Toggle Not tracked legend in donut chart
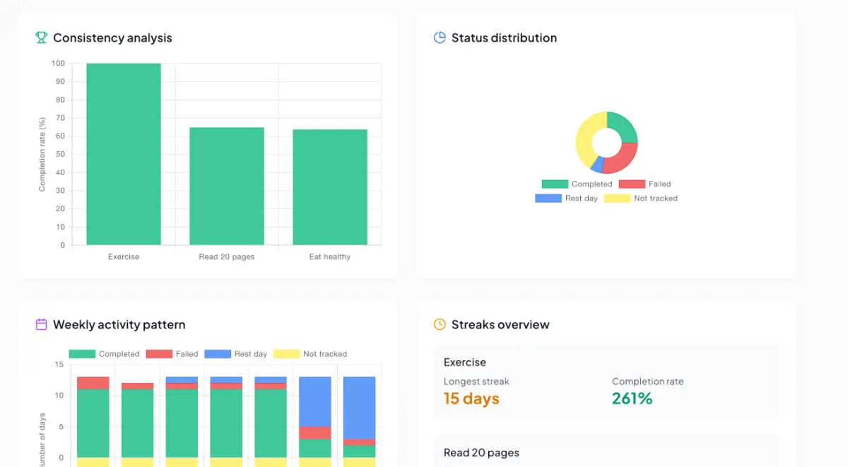The height and width of the screenshot is (467, 848). 640,199
